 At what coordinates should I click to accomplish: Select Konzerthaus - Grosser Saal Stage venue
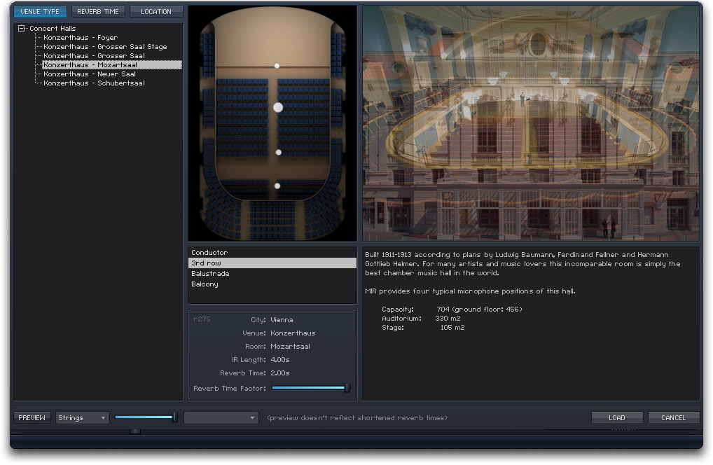tap(105, 47)
